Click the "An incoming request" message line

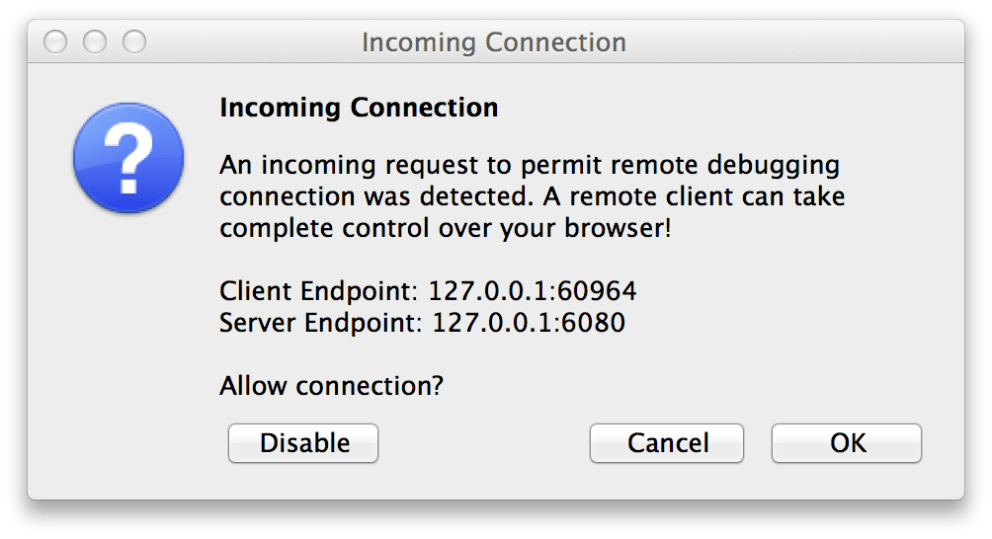(x=529, y=164)
